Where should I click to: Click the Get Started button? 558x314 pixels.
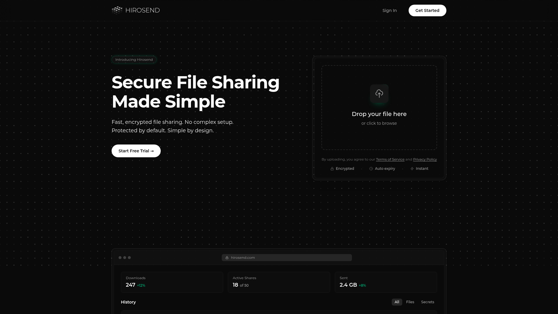[x=427, y=10]
